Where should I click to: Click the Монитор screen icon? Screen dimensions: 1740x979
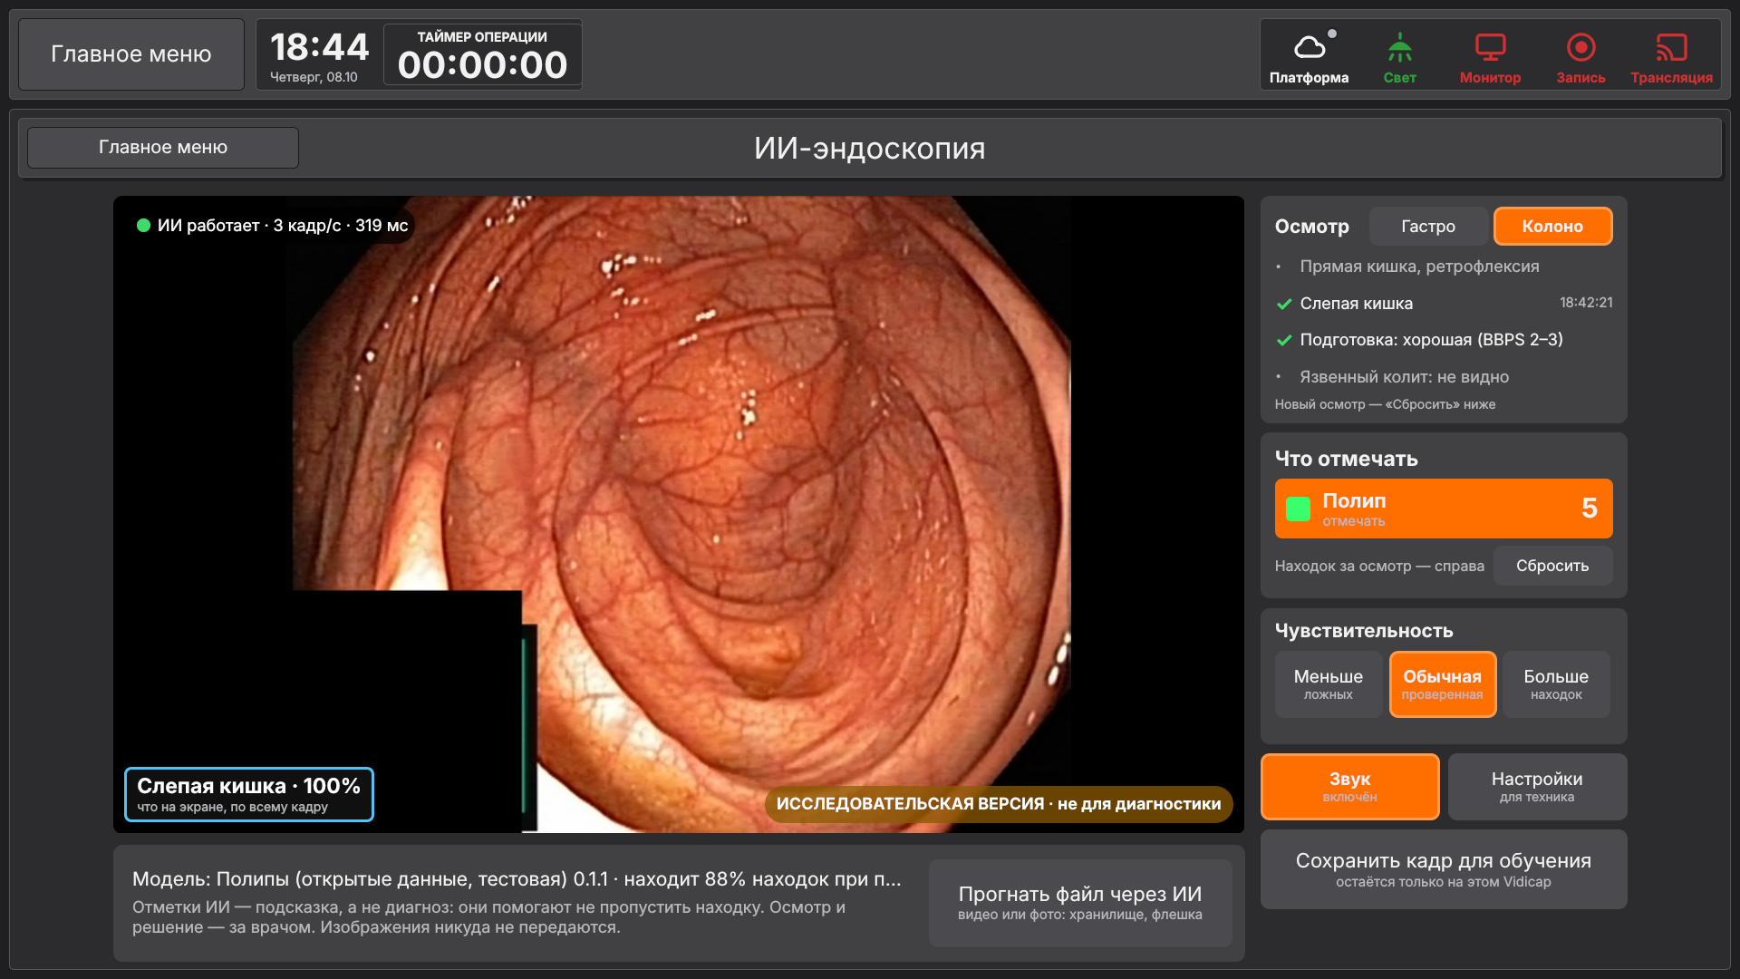click(1490, 47)
